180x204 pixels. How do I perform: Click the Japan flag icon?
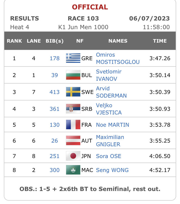[73, 156]
